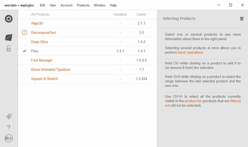Image resolution: width=248 pixels, height=147 pixels.
Task: Click latest version 1.1 of Kiona
Action: [142, 69]
